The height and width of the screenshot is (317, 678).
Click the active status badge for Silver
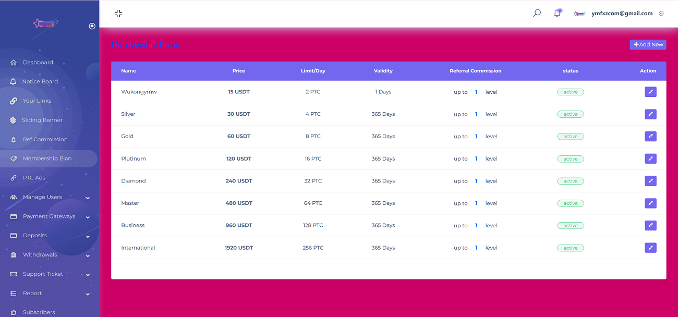[x=570, y=114]
